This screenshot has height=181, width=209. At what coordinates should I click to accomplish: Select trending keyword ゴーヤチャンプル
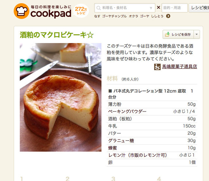tap(114, 16)
